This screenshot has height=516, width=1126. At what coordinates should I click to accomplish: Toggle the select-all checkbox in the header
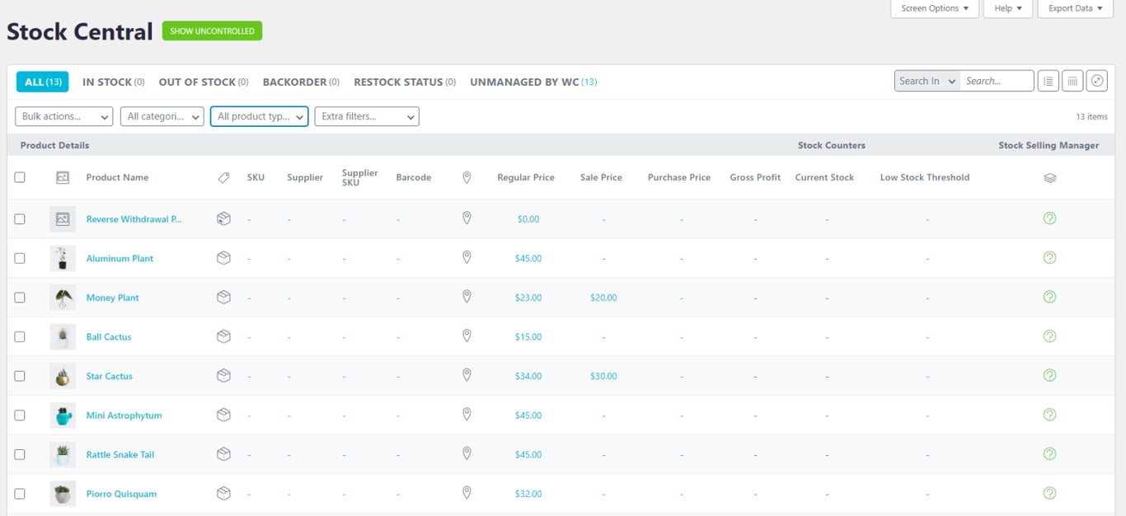tap(20, 177)
